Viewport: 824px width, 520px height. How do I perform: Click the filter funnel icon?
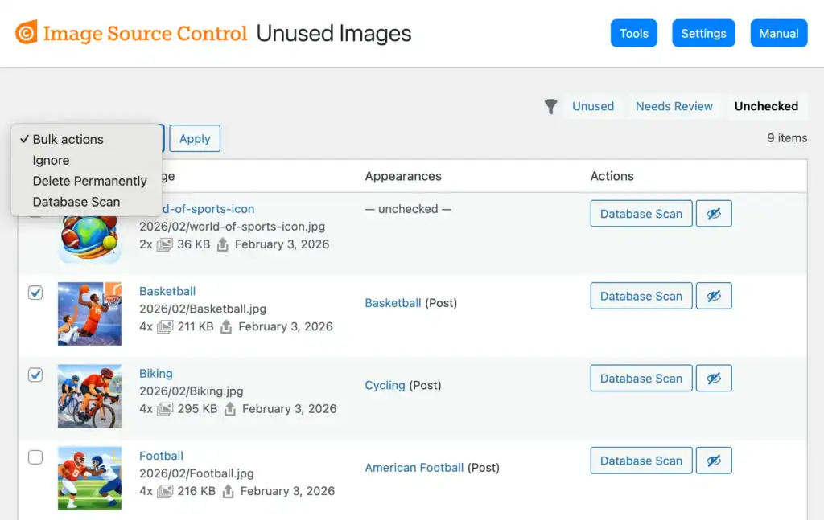coord(551,105)
